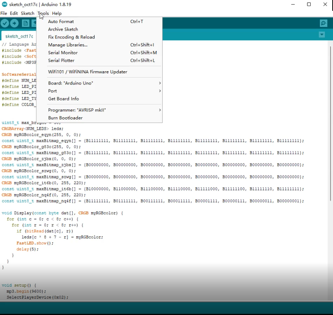Image resolution: width=333 pixels, height=315 pixels.
Task: Click the Arduino logo in title bar
Action: pyautogui.click(x=4, y=4)
